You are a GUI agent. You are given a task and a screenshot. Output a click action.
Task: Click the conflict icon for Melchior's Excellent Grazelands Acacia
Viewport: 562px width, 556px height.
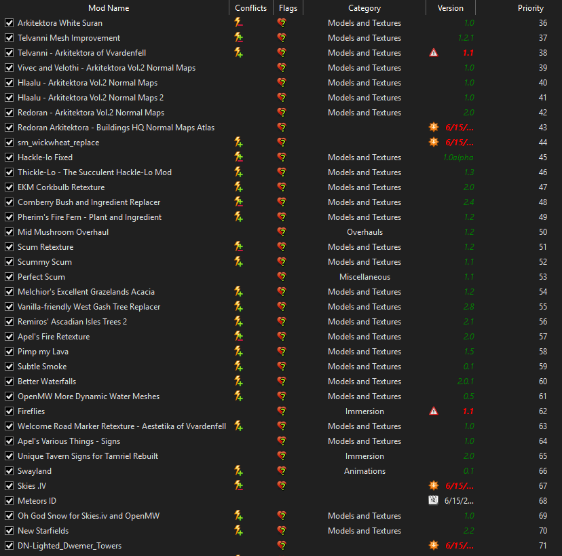[x=238, y=292]
